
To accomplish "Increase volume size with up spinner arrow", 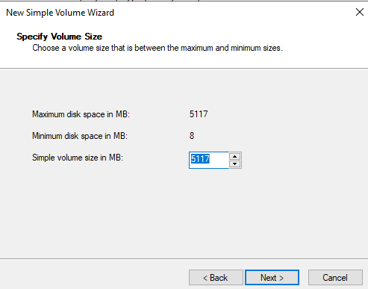I will (234, 156).
